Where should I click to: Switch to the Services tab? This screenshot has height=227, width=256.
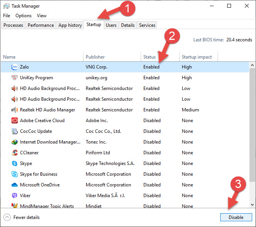147,25
